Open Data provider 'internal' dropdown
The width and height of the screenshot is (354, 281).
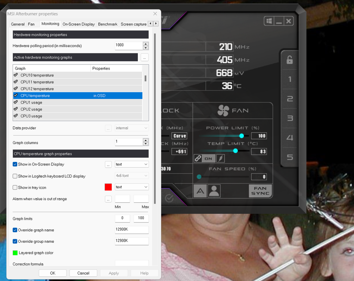[x=132, y=128]
